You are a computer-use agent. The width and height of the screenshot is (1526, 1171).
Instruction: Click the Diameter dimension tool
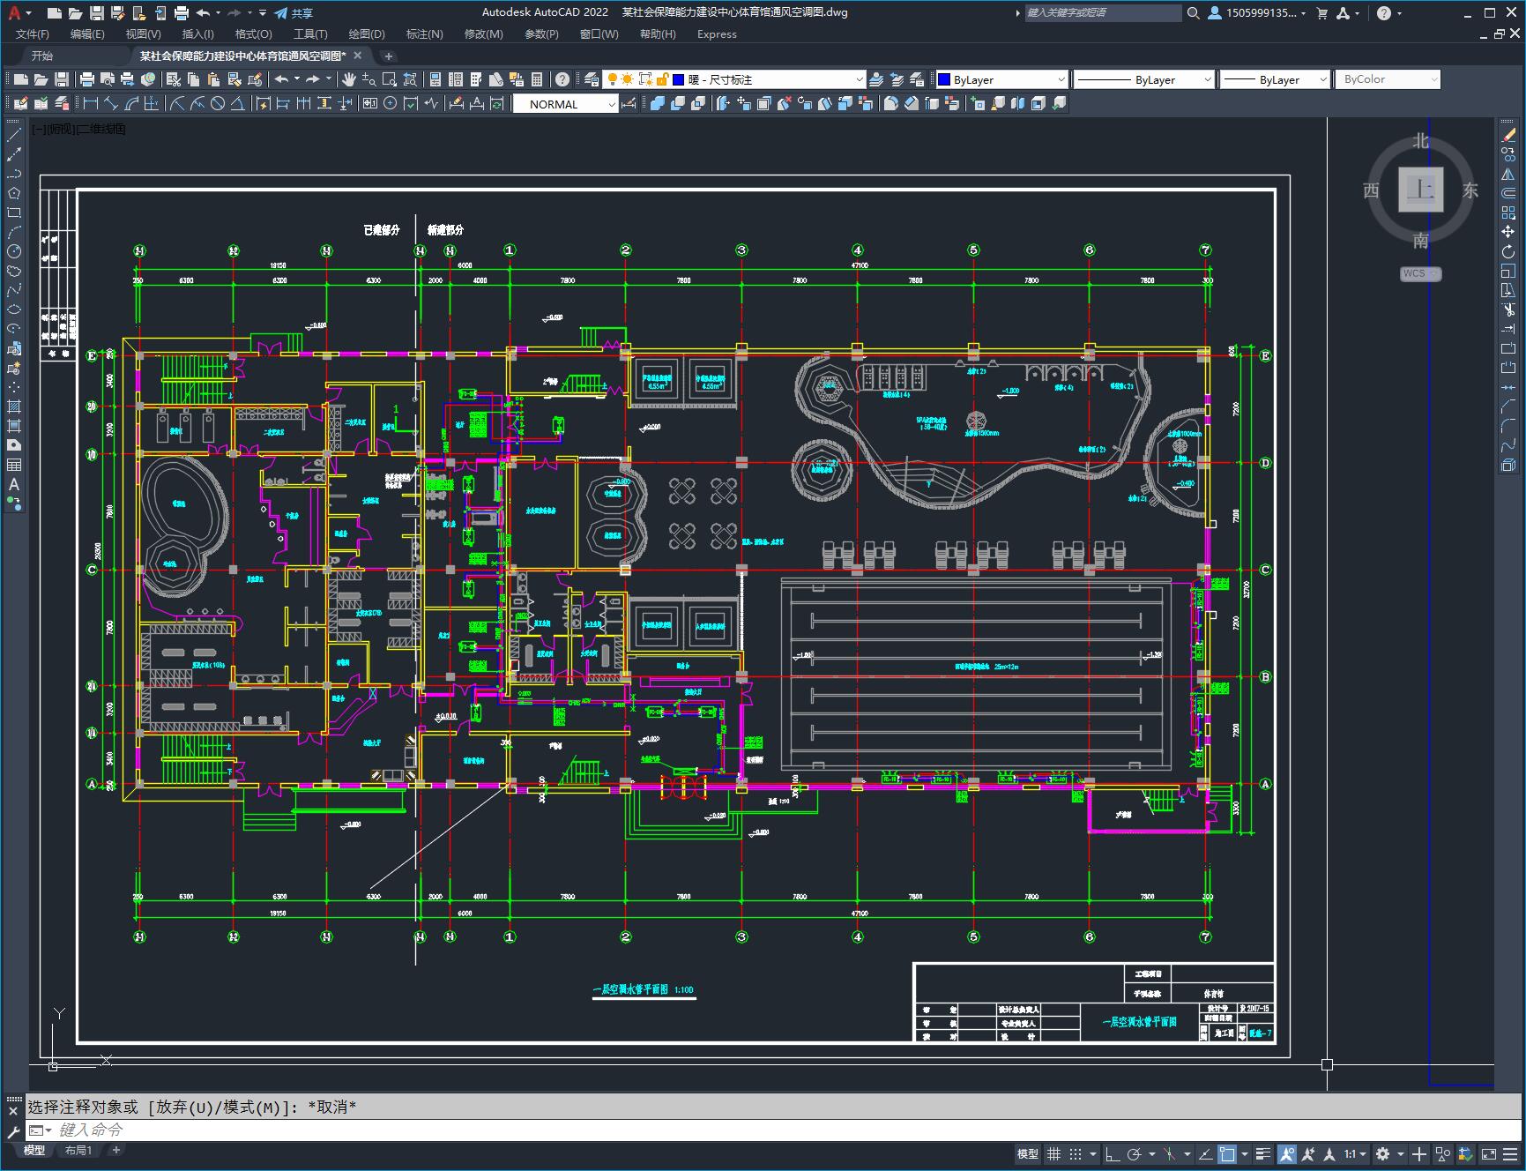point(217,104)
